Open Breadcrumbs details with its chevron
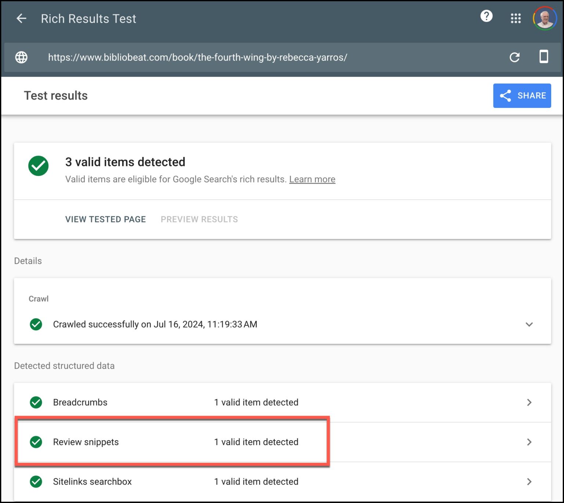Screen dimensions: 564x503 click(x=529, y=402)
